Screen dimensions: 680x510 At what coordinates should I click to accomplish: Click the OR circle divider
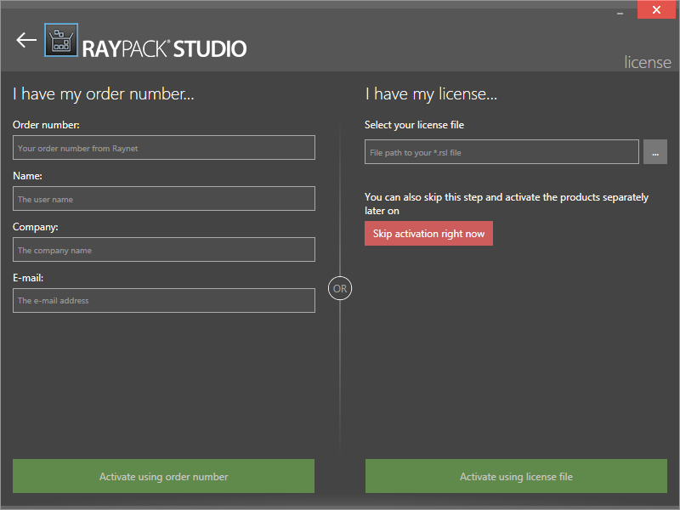click(x=340, y=288)
